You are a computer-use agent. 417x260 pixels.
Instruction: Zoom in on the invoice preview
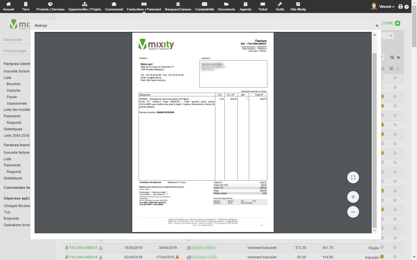353,197
